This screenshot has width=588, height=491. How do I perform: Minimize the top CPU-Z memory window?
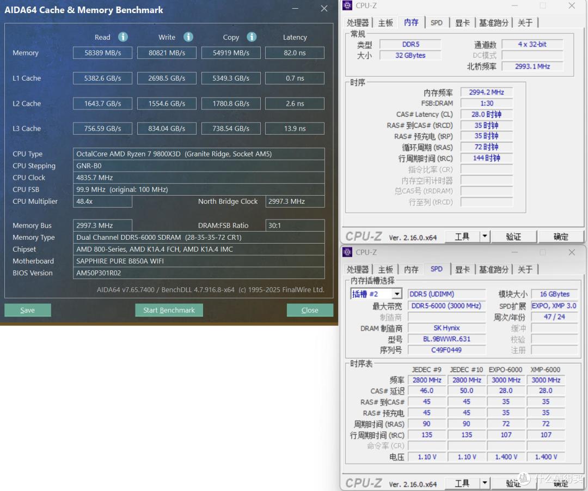(514, 5)
